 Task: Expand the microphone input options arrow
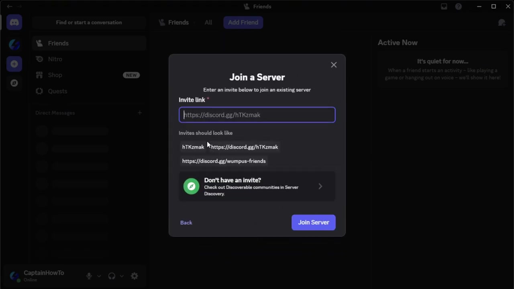(x=99, y=276)
